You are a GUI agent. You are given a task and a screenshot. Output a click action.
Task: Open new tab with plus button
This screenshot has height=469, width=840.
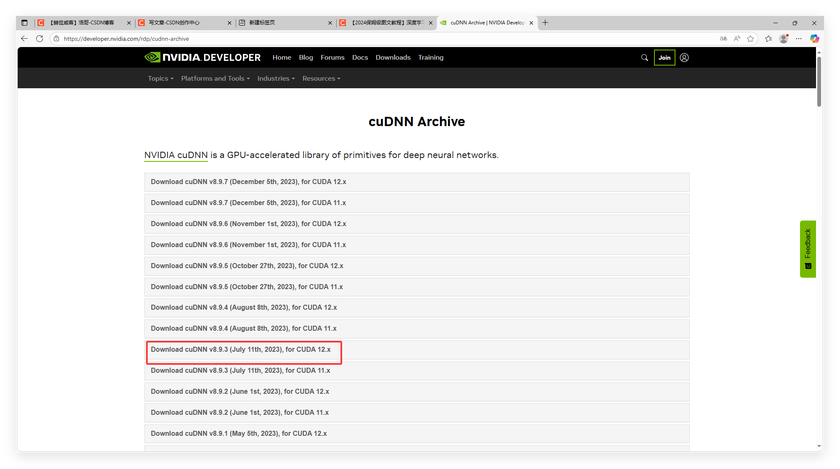tap(545, 23)
